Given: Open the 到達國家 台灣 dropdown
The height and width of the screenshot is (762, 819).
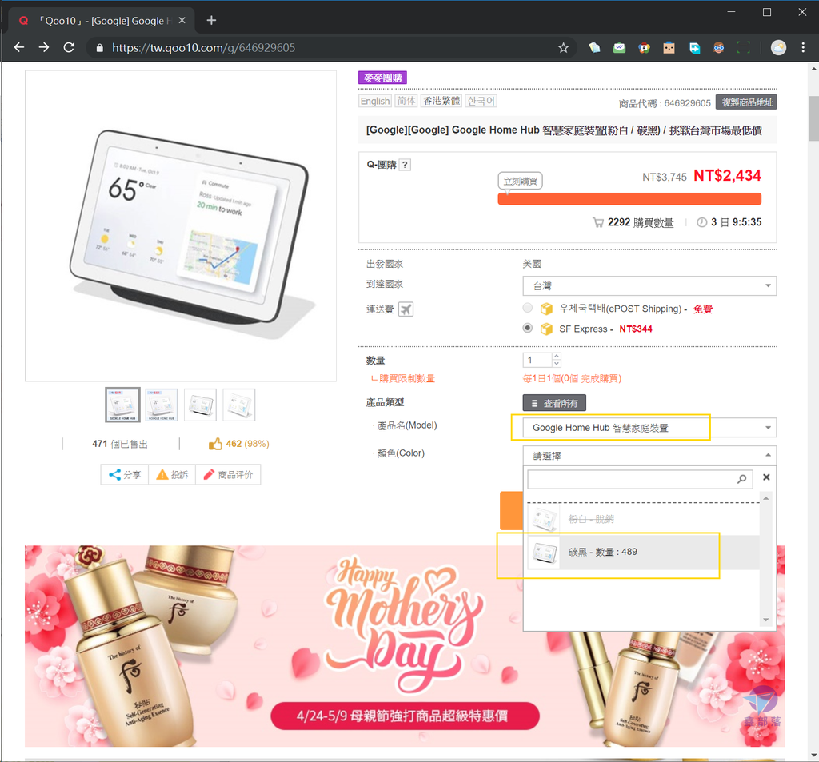Looking at the screenshot, I should 649,285.
